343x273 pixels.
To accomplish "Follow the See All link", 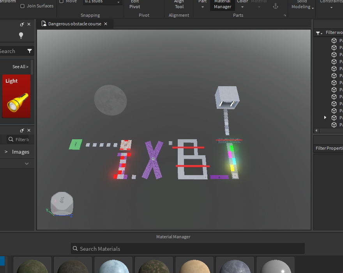I will click(20, 67).
